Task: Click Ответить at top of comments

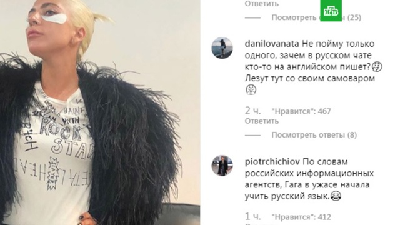Action: click(261, 4)
